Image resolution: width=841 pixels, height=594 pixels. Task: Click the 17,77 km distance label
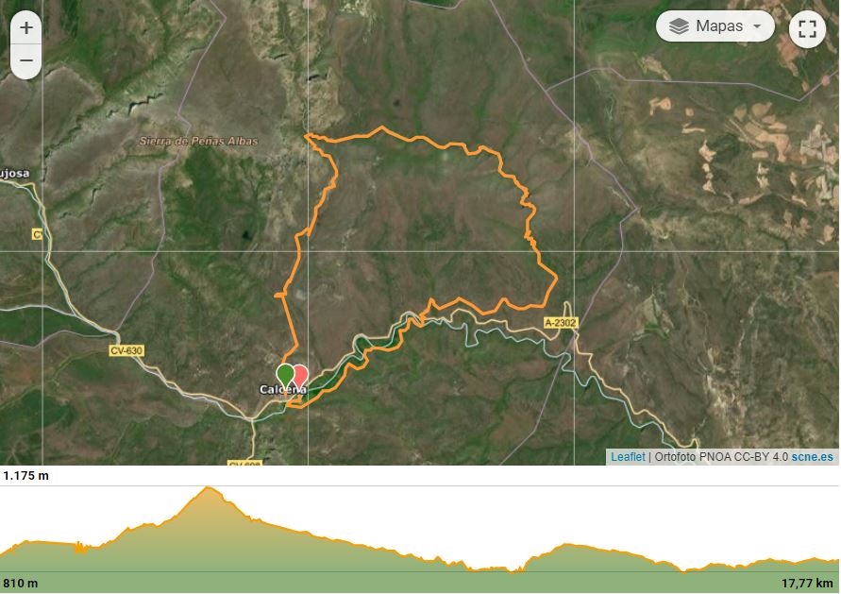coord(807,584)
